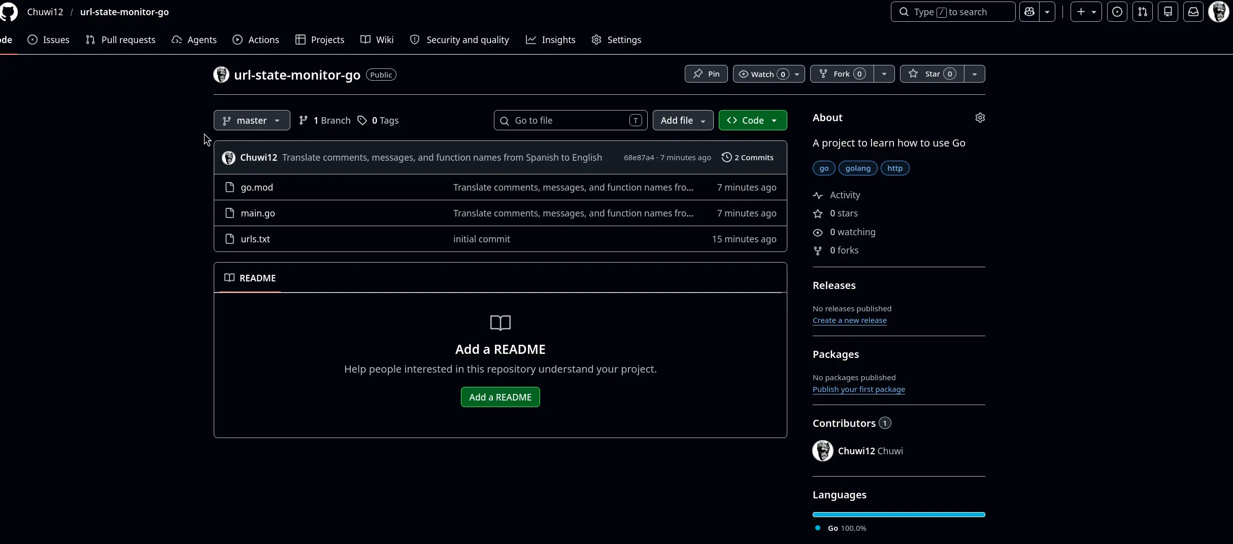Viewport: 1233px width, 544px height.
Task: Open the Actions tab
Action: coord(256,40)
